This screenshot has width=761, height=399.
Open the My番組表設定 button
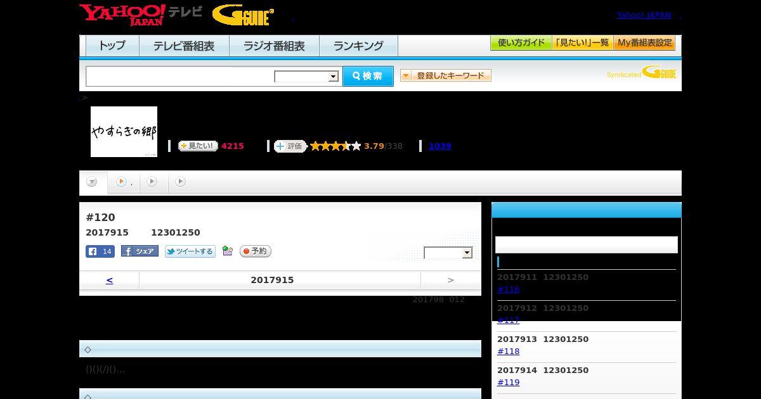point(644,43)
